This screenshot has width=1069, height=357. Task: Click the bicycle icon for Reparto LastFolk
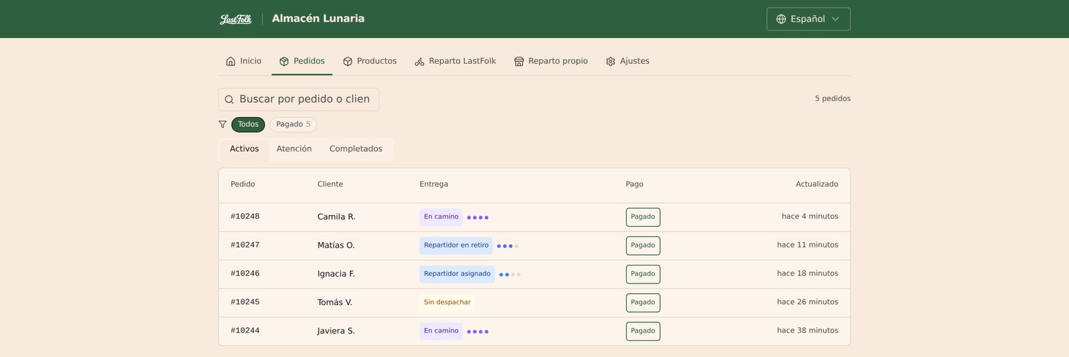coord(419,61)
